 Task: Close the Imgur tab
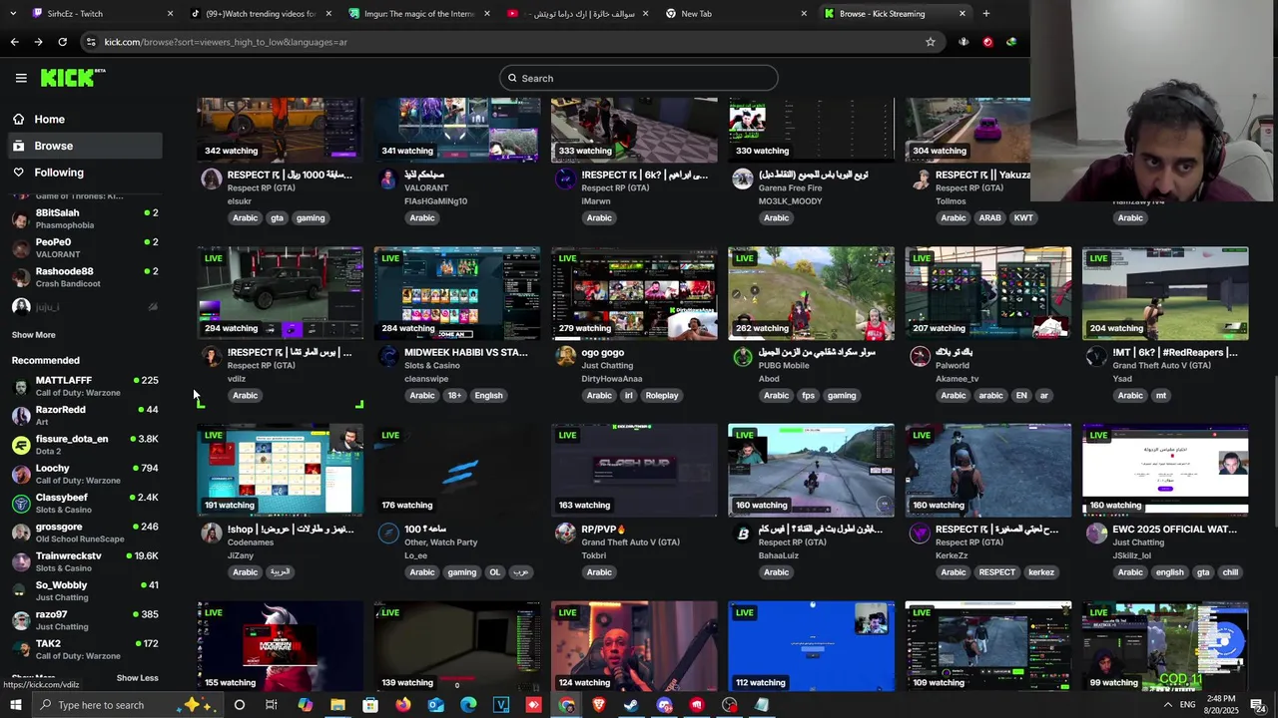(x=487, y=13)
